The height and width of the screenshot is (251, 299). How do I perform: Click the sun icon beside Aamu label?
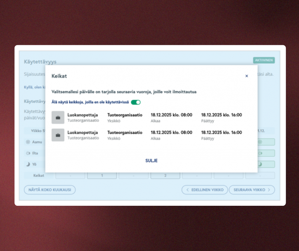28,142
